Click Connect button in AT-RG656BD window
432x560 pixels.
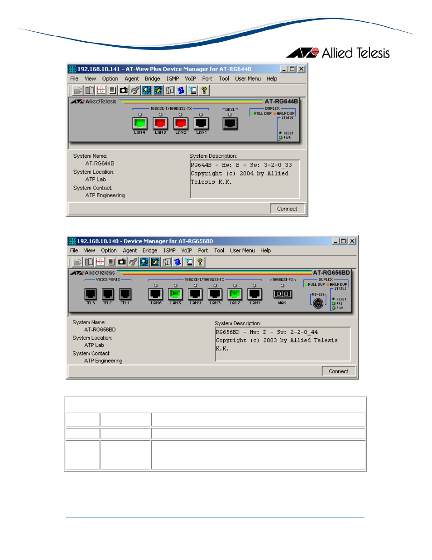[339, 371]
